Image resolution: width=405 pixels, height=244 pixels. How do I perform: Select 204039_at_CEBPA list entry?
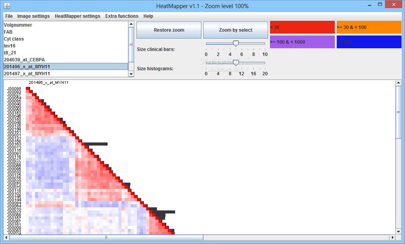point(66,60)
